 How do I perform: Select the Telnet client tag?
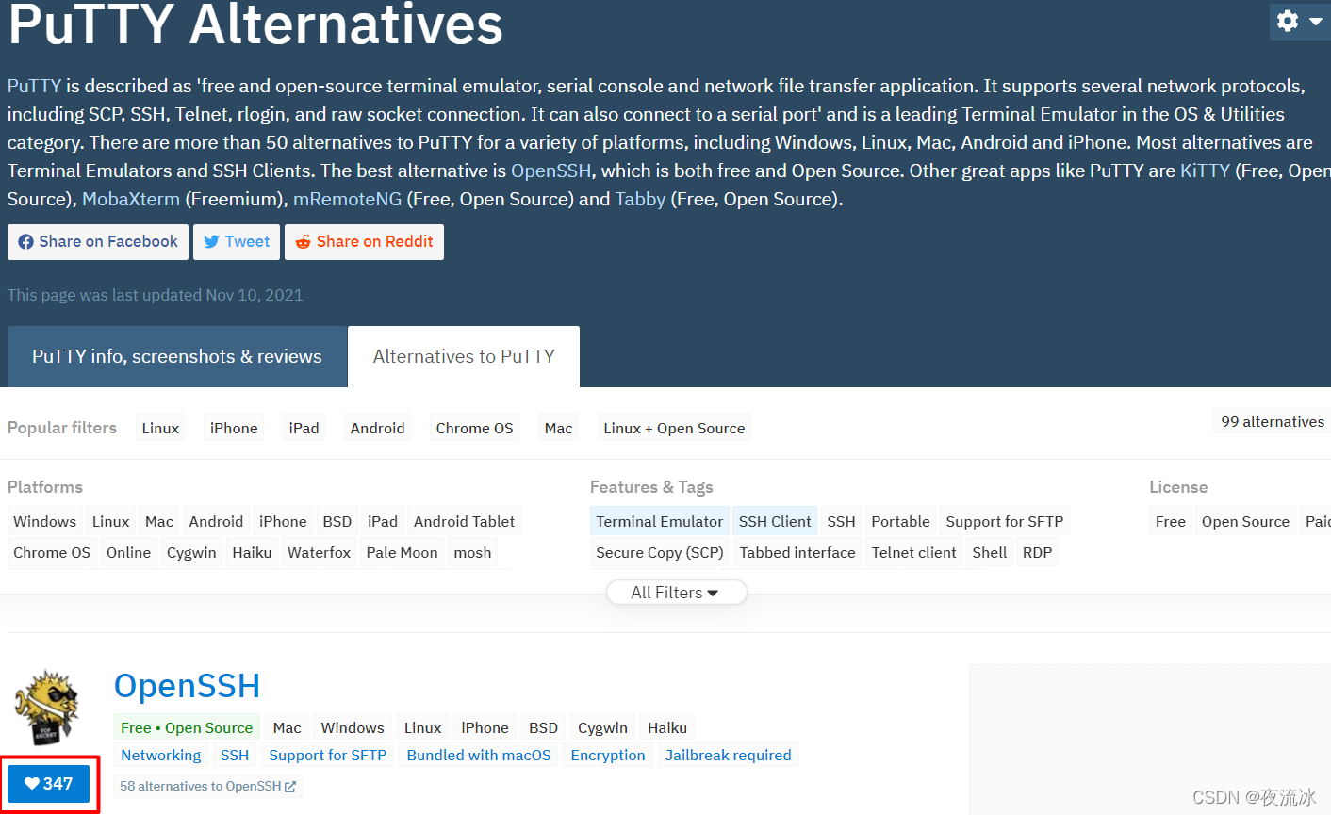(x=913, y=552)
